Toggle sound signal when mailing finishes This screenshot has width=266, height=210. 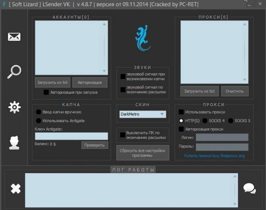point(123,90)
